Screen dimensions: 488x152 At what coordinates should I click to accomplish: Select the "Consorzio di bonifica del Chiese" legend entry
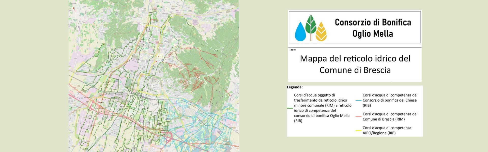click(390, 100)
